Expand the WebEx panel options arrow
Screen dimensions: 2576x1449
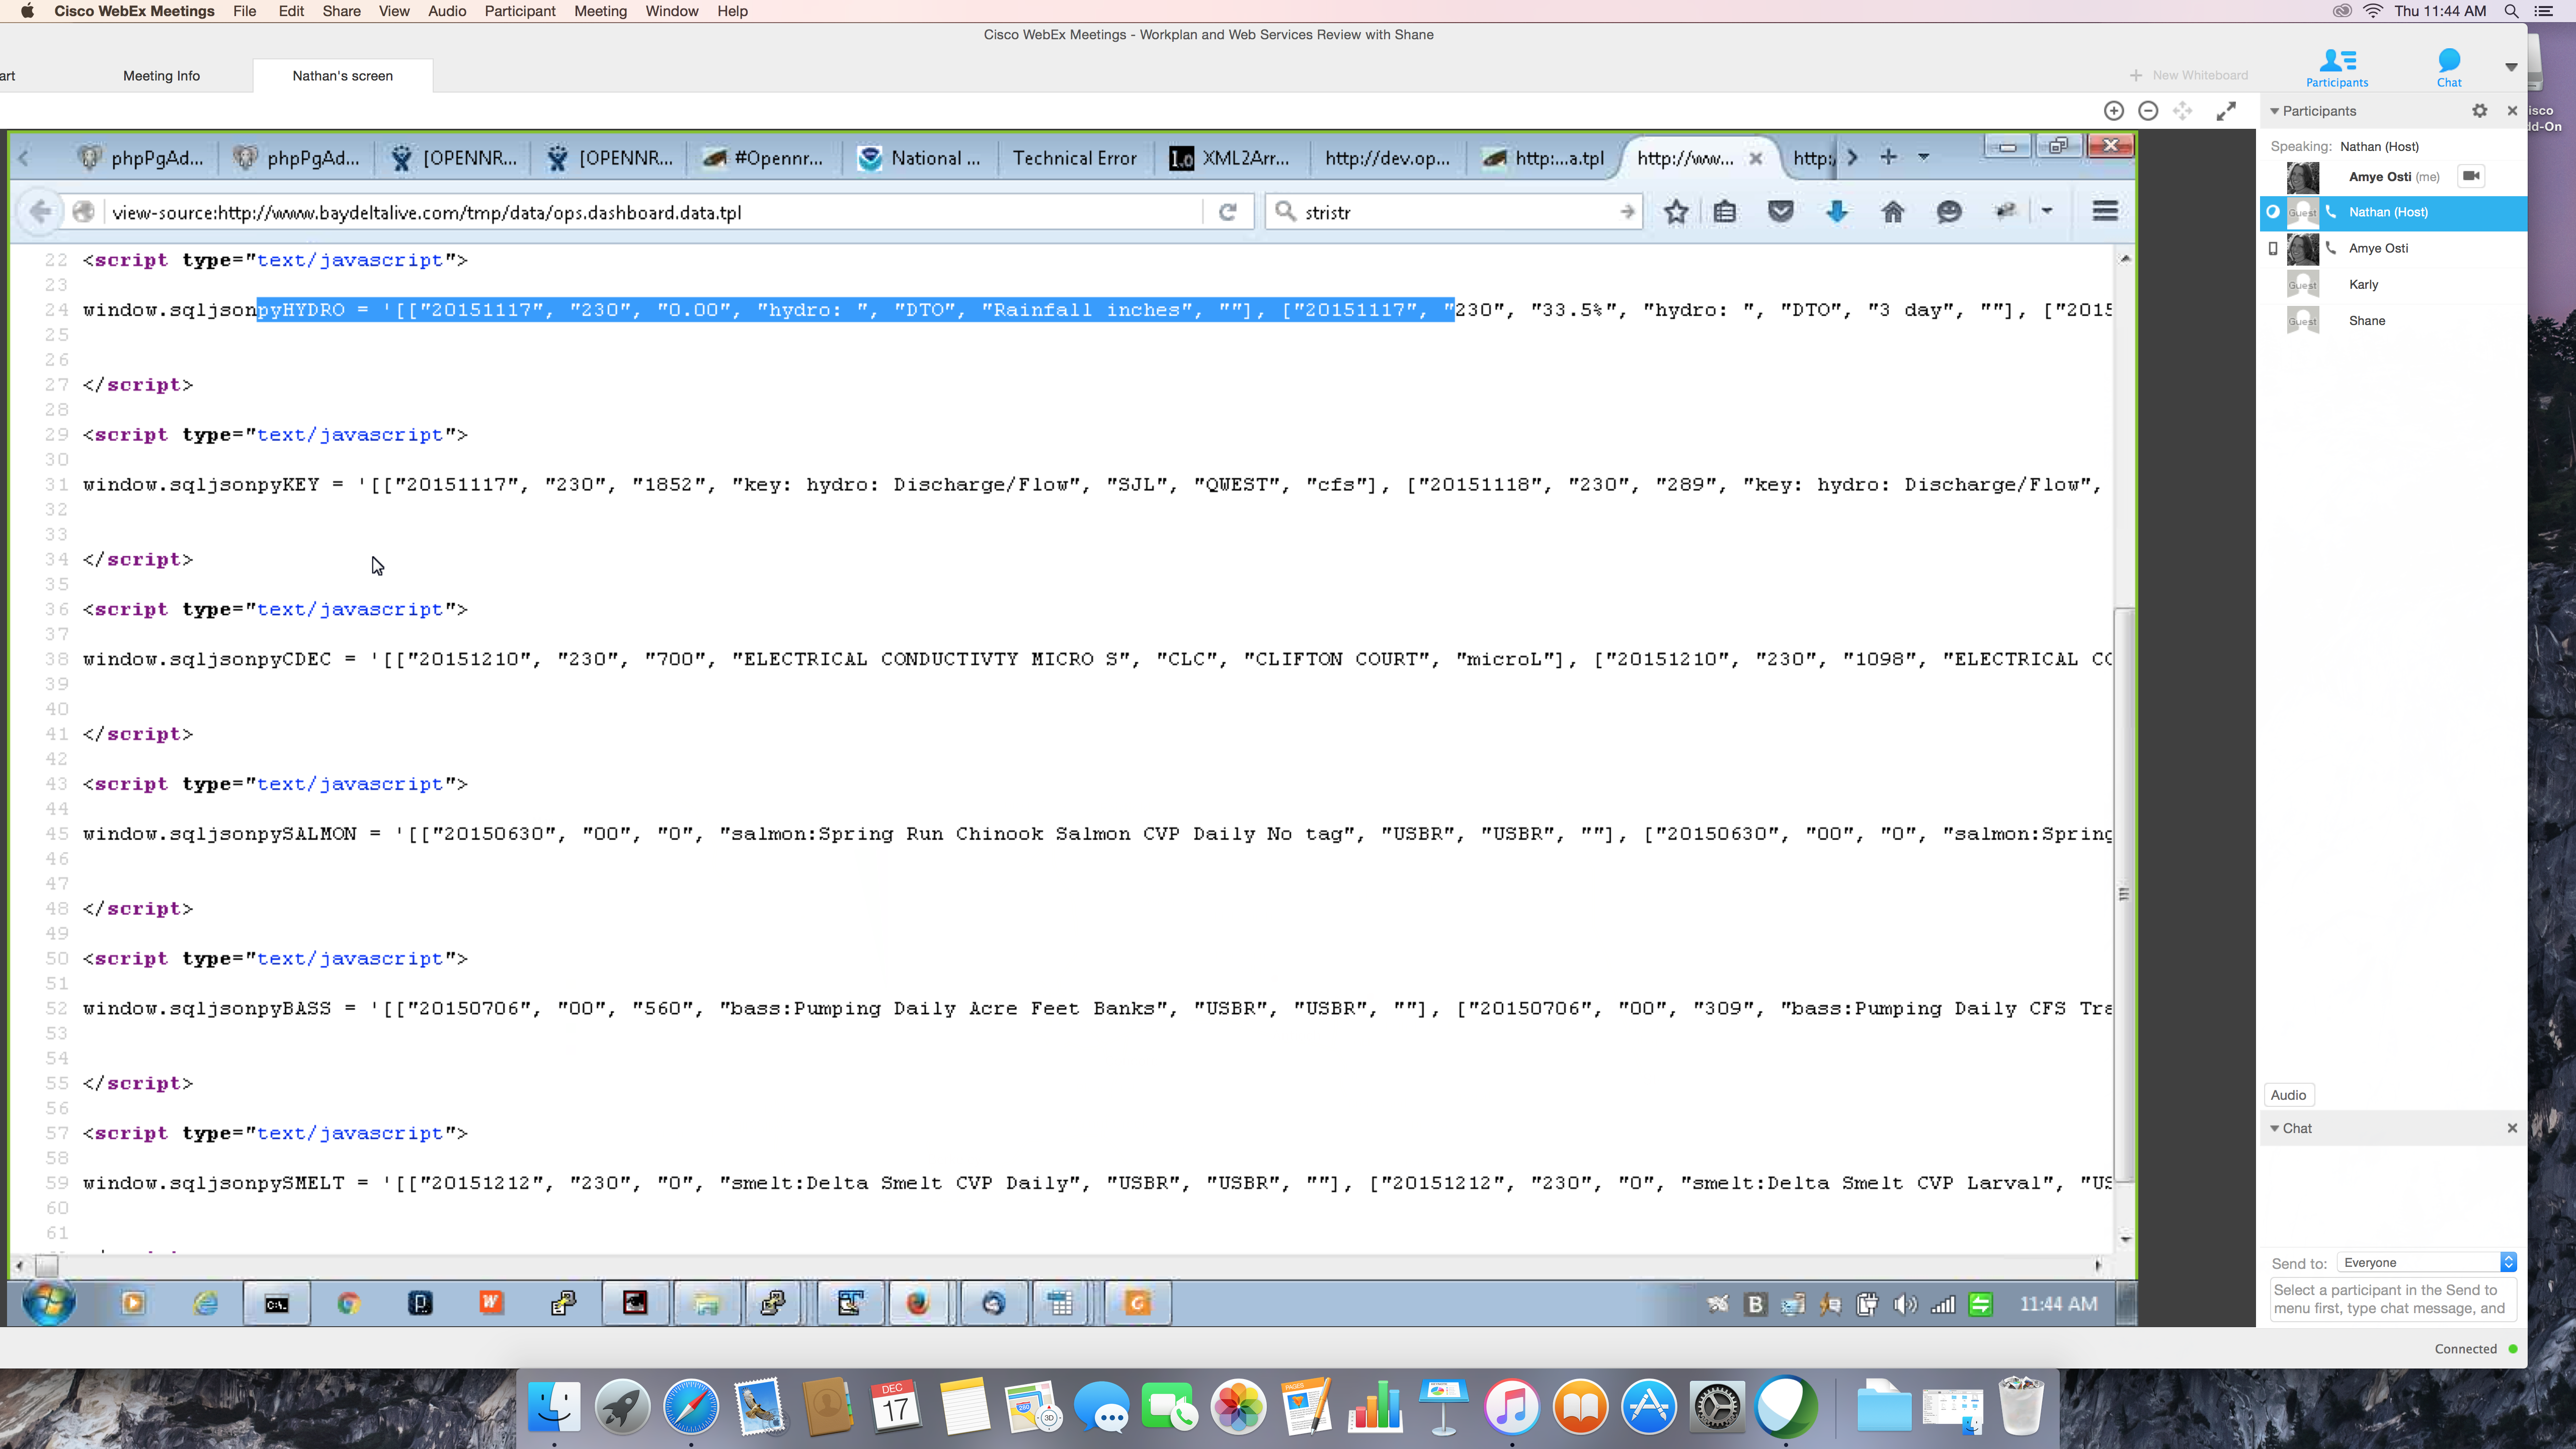pos(2511,68)
